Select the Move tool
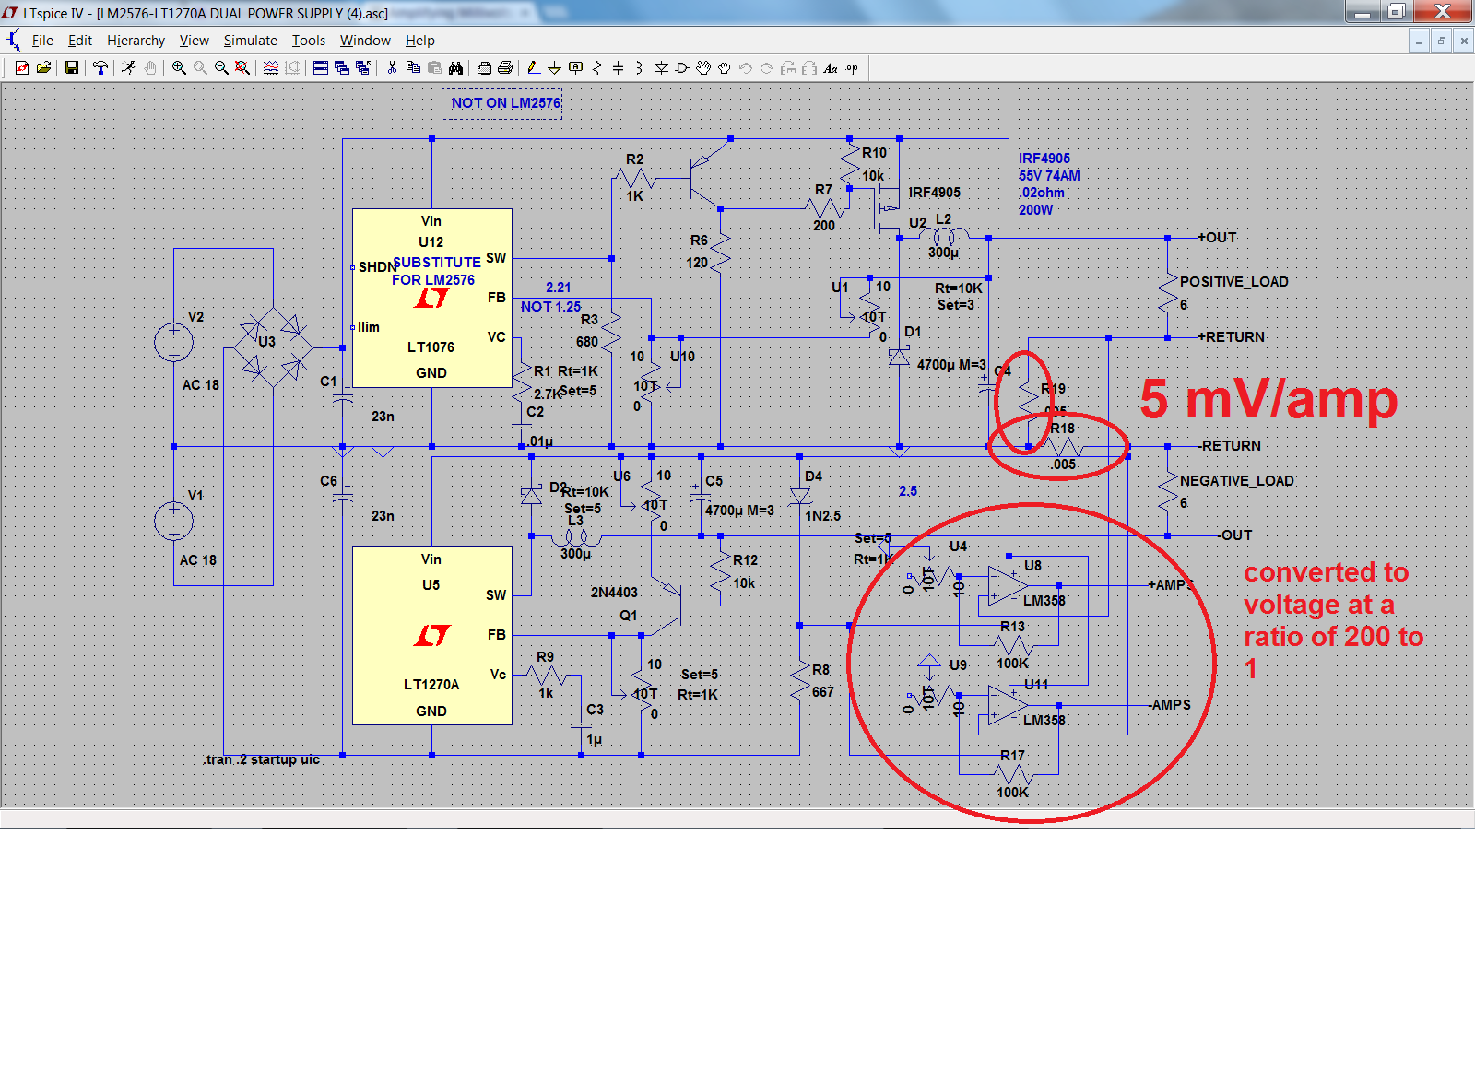Viewport: 1475px width, 1070px height. click(x=703, y=67)
